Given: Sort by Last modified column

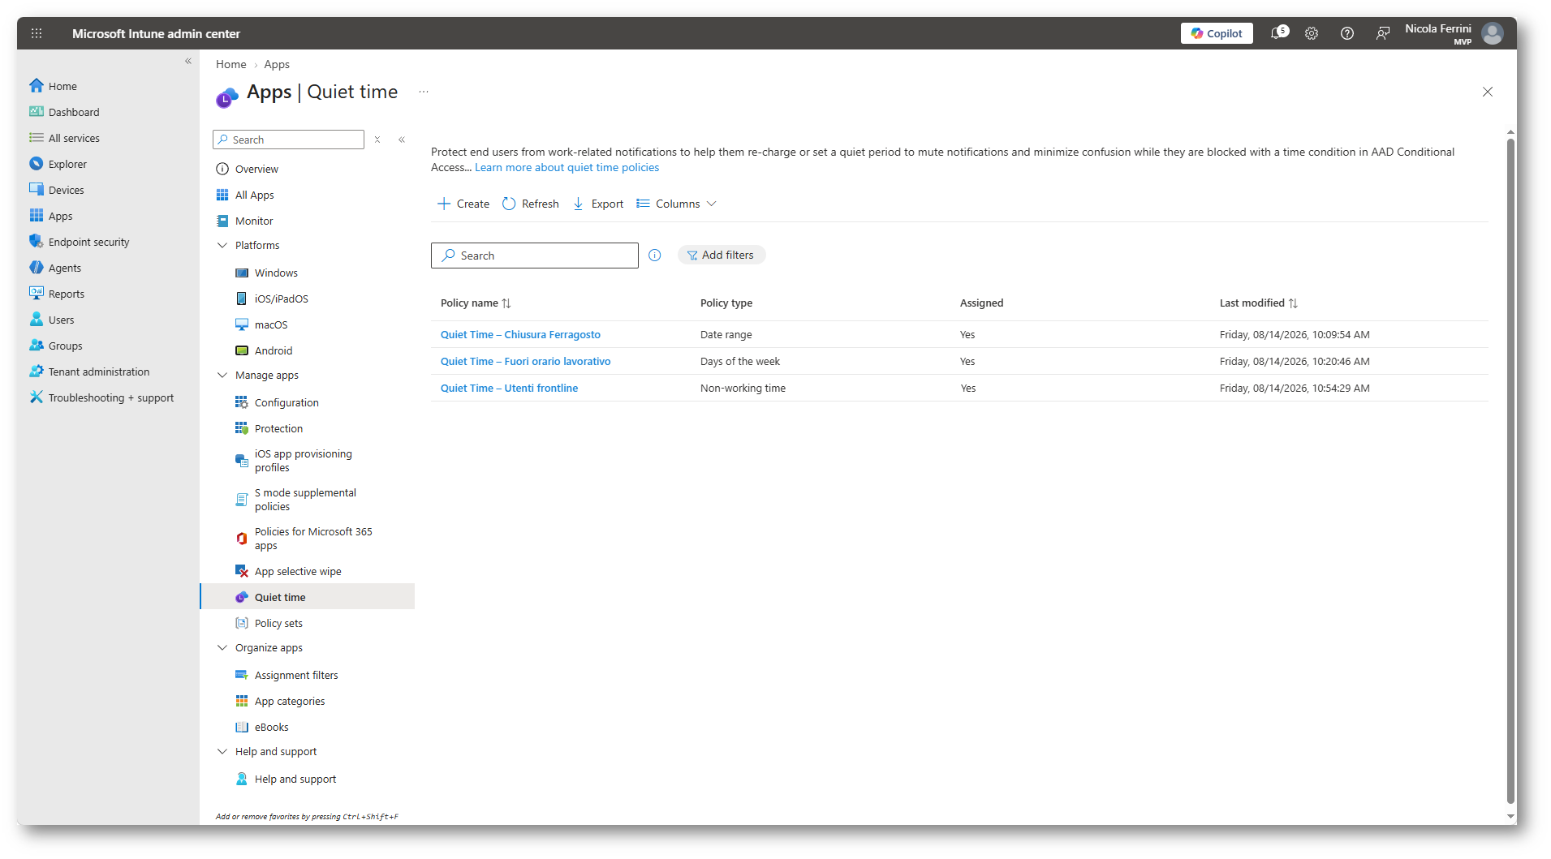Looking at the screenshot, I should point(1259,303).
